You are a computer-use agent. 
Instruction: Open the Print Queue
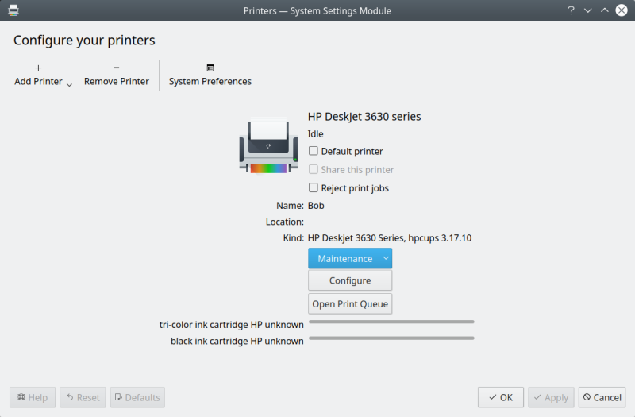[350, 303]
